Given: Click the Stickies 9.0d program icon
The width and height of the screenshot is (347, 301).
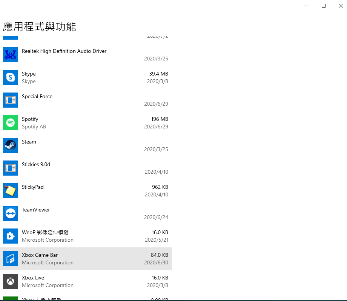Looking at the screenshot, I should [x=11, y=168].
